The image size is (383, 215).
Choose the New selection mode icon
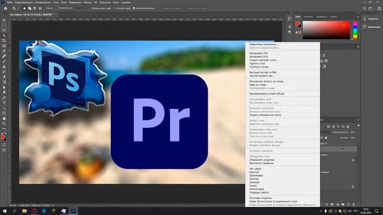tap(25, 8)
